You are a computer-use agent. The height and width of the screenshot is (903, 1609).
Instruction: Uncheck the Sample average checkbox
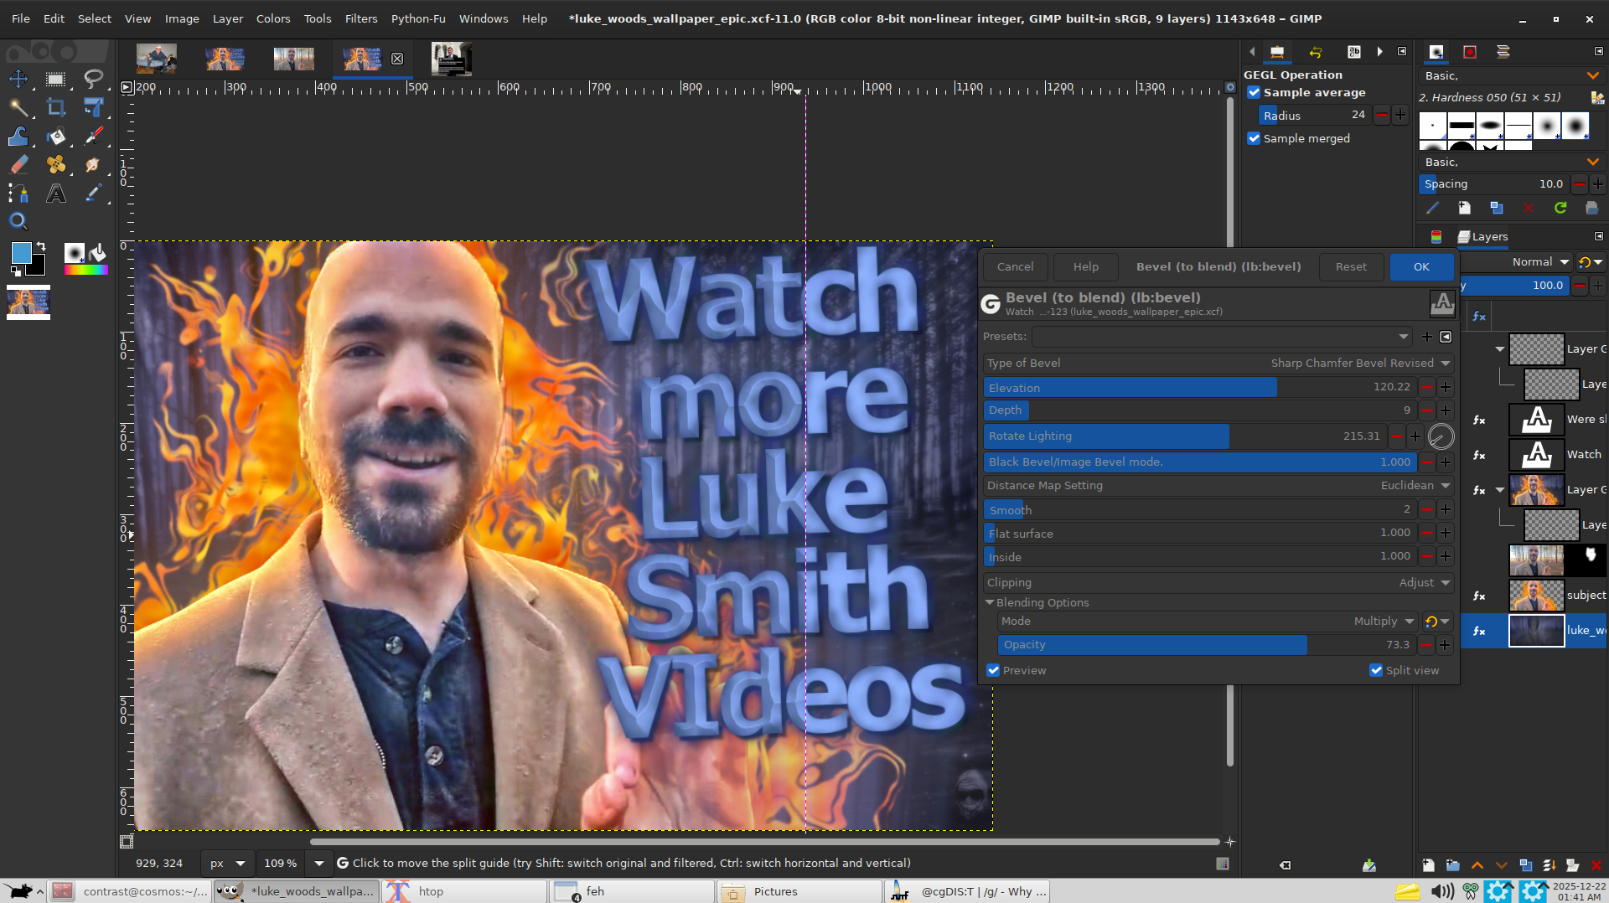(1254, 92)
